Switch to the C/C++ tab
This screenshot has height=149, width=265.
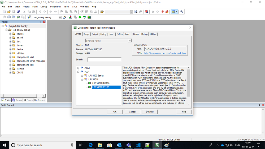click(x=119, y=34)
